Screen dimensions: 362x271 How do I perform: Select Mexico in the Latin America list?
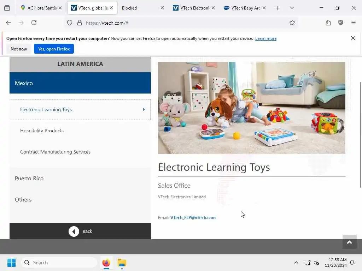[80, 83]
